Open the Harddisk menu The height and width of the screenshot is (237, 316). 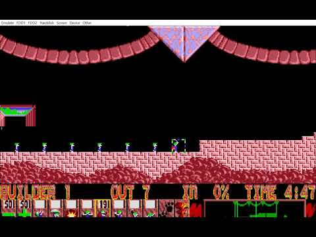coord(47,23)
